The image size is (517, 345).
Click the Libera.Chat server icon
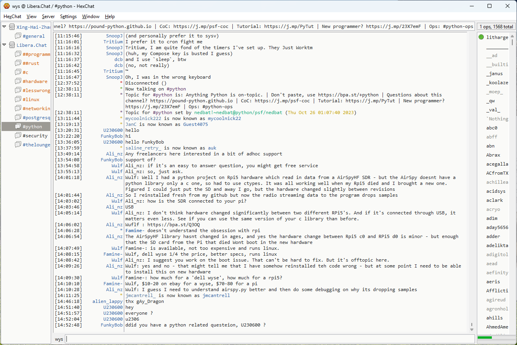coord(12,45)
